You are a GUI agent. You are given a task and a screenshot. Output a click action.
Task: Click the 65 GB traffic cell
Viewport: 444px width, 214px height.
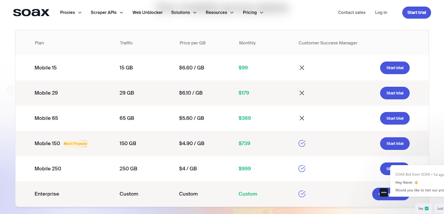[127, 118]
